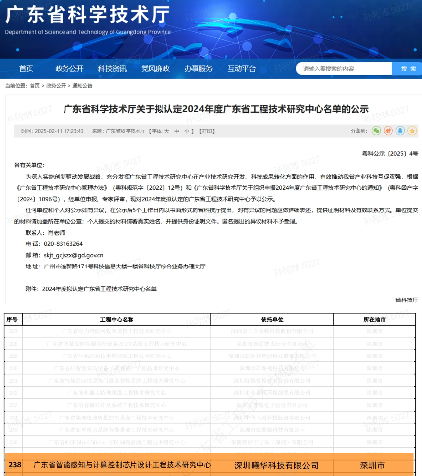Image resolution: width=422 pixels, height=476 pixels.
Task: Click the 打印 print link
Action: (207, 131)
